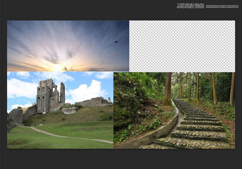Click the dirt path on the grass
The image size is (242, 169).
[x=67, y=136]
